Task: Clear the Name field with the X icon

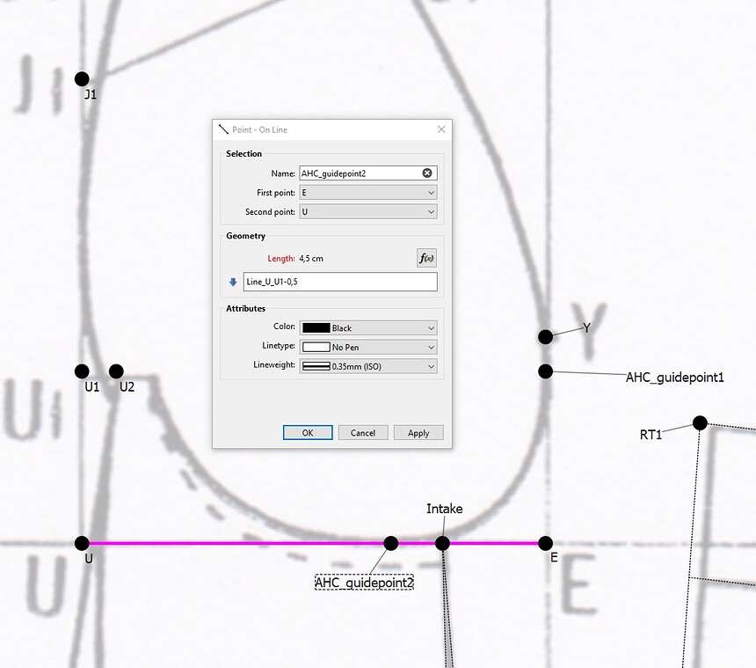Action: coord(427,173)
